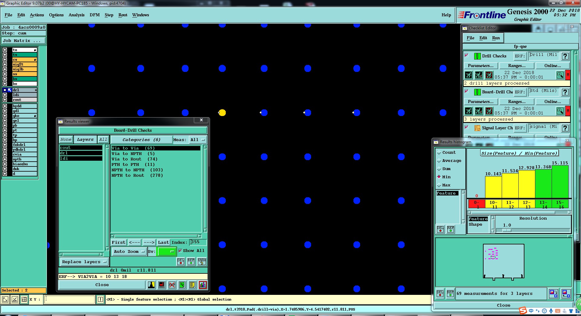
Task: Open the histogram chart icon in Results viewer
Action: 203,285
